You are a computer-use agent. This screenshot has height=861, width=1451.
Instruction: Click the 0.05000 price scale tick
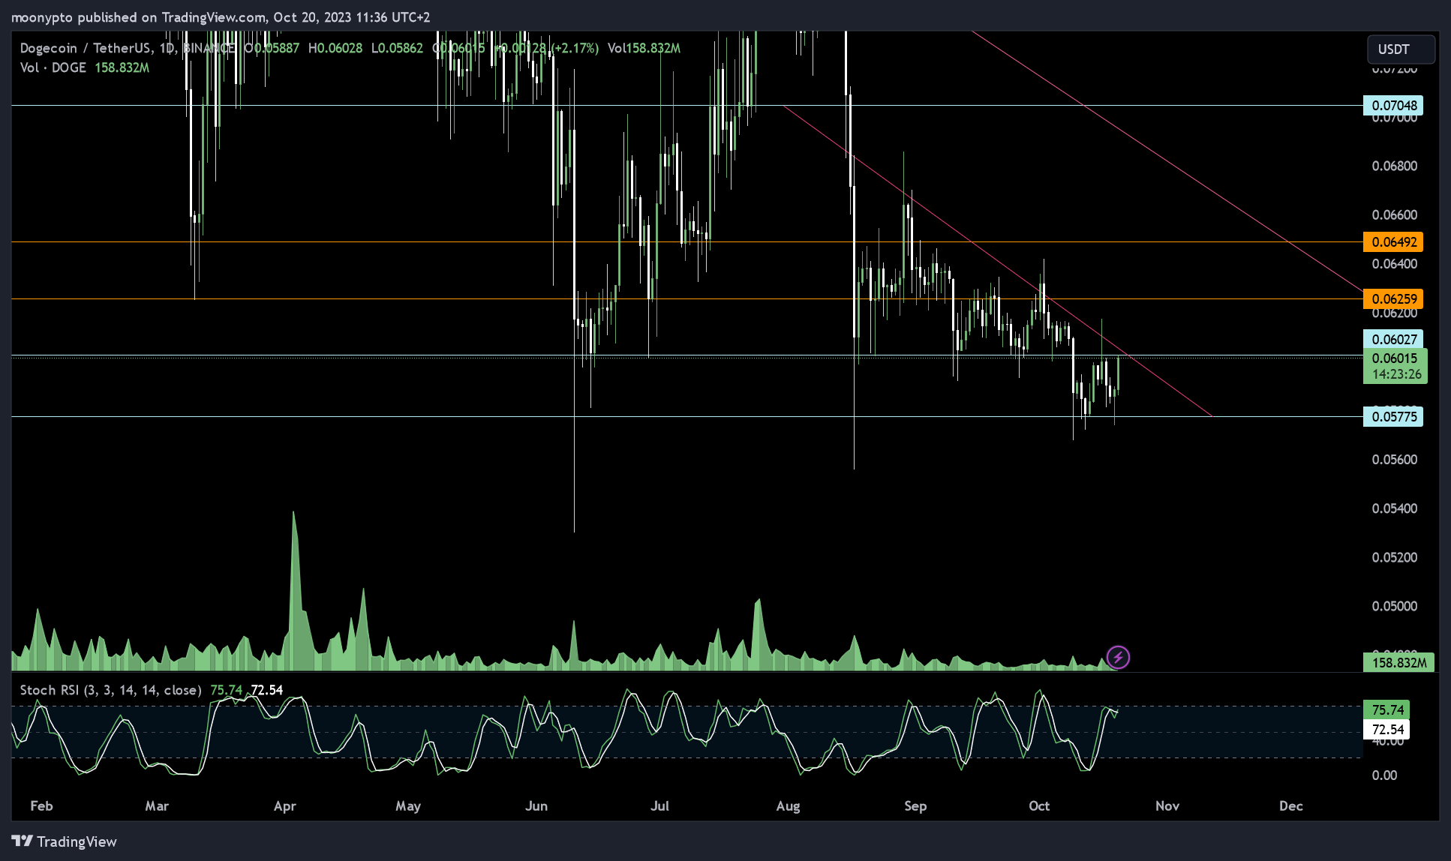coord(1395,606)
